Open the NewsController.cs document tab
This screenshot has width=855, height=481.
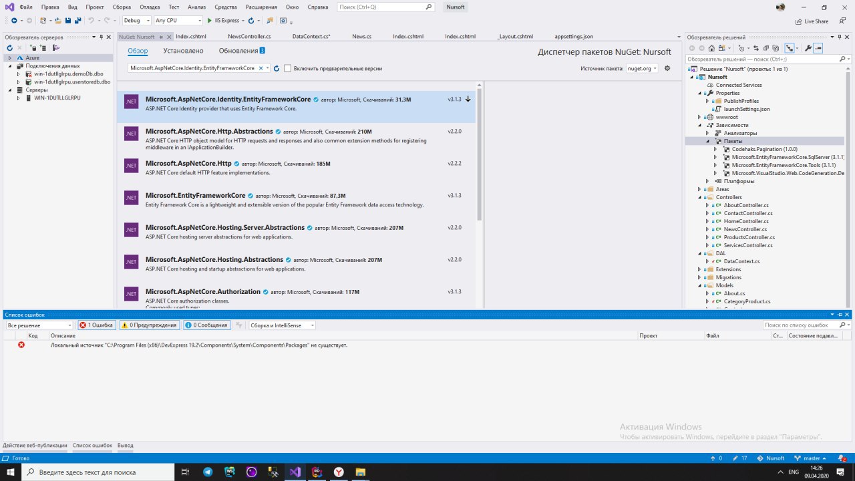[x=249, y=37]
